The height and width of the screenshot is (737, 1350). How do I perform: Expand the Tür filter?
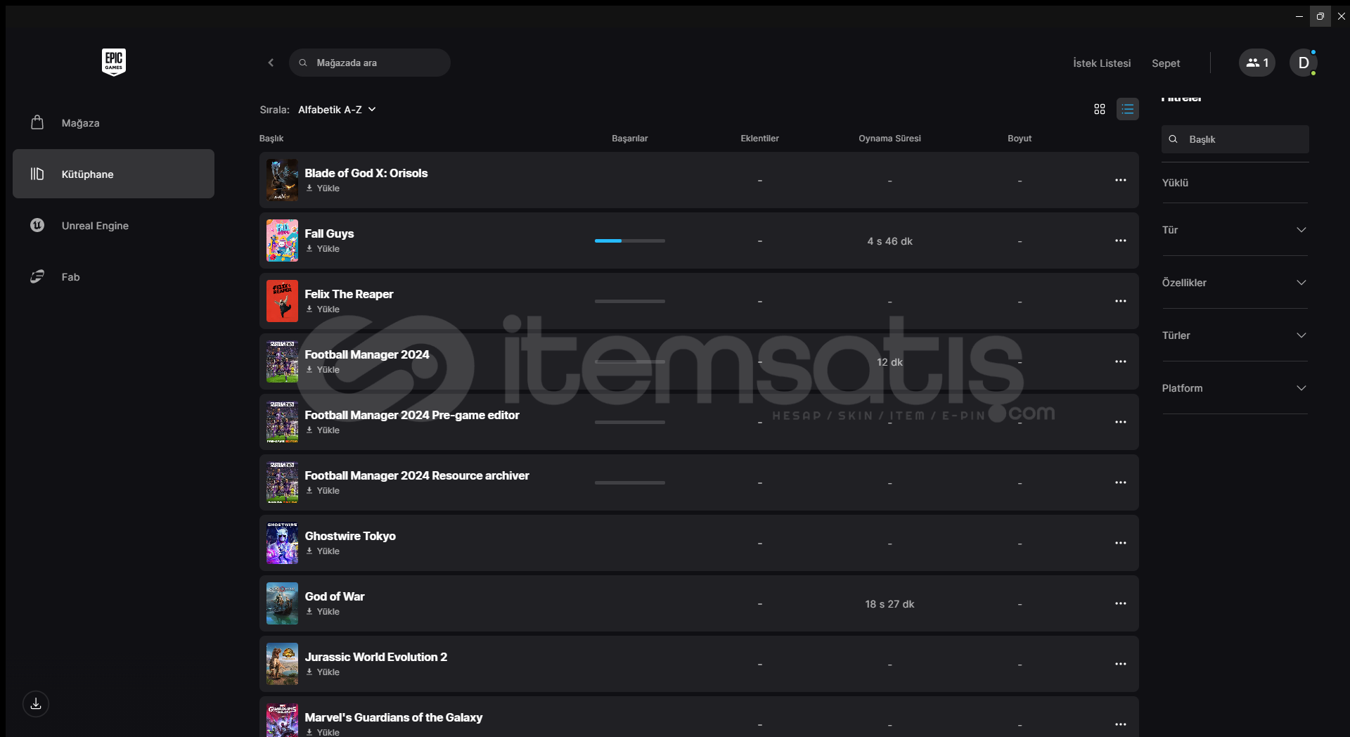pyautogui.click(x=1235, y=230)
